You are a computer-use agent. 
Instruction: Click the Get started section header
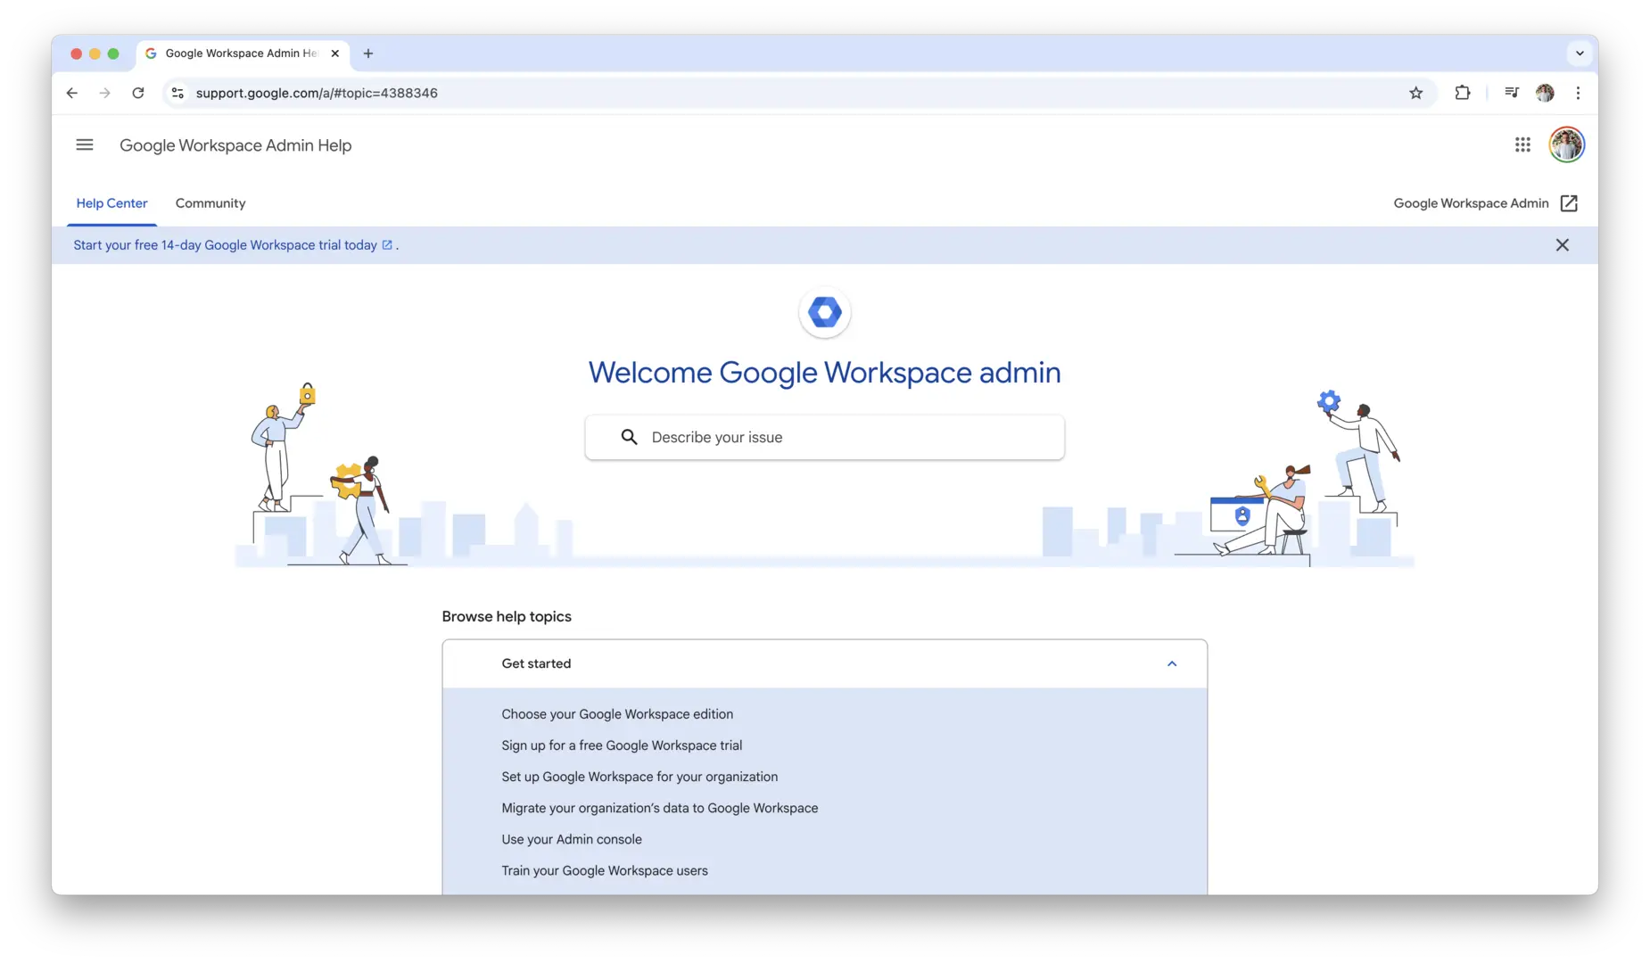824,663
